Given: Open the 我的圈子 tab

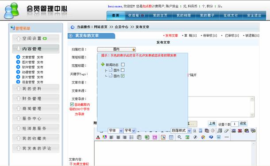Looking at the screenshot, I should [207, 15].
